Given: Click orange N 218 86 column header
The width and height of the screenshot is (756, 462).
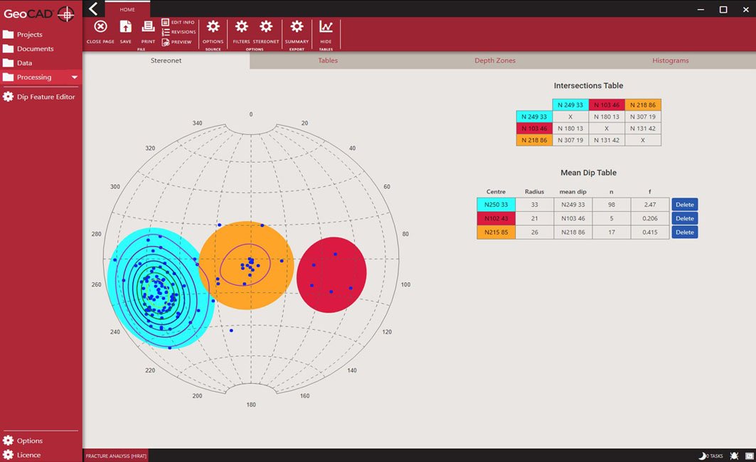Looking at the screenshot, I should point(643,104).
